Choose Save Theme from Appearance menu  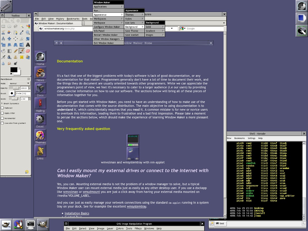[x=134, y=31]
